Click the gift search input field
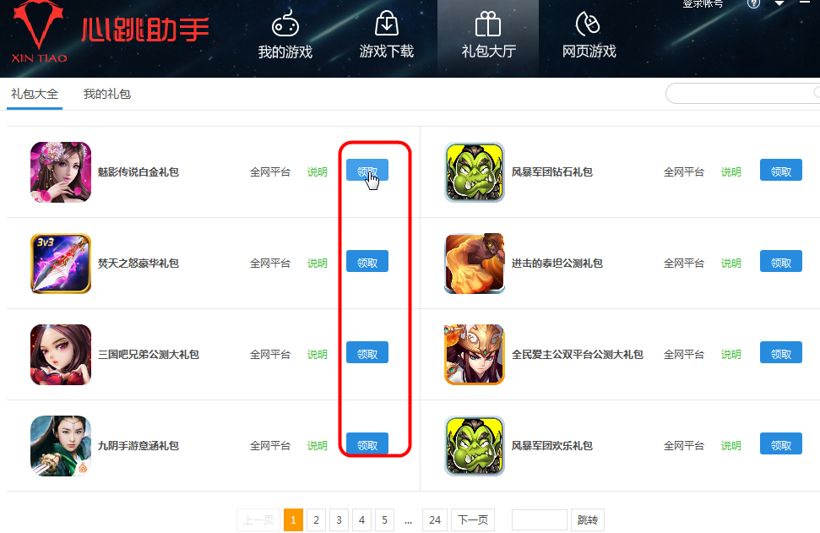This screenshot has width=820, height=533. pyautogui.click(x=742, y=94)
